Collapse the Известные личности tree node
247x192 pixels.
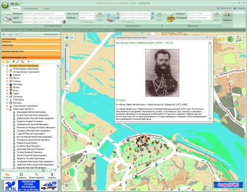click(x=7, y=109)
